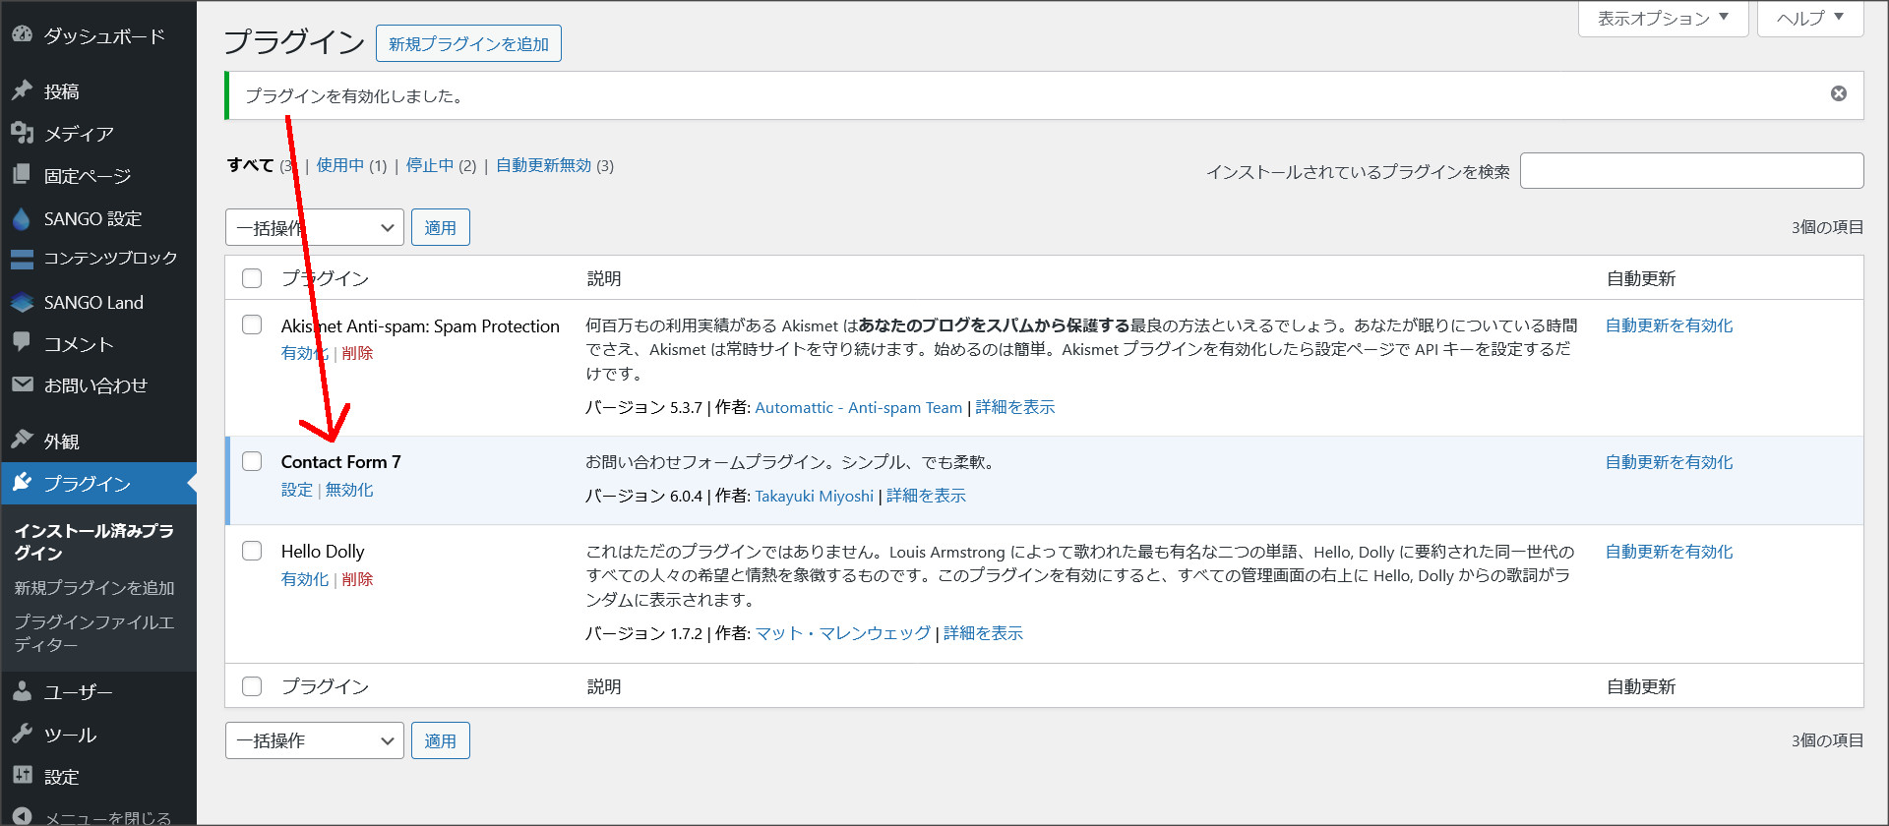Click the SANGO 設定 droplet icon
Image resolution: width=1889 pixels, height=826 pixels.
tap(22, 218)
